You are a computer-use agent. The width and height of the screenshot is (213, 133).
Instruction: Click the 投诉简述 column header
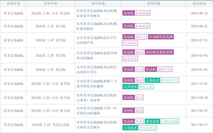[x=98, y=4]
